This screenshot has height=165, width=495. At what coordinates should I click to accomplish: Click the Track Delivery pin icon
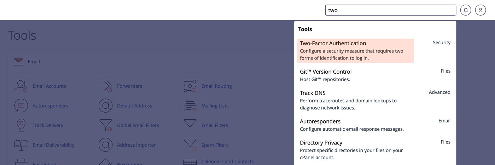click(x=21, y=125)
